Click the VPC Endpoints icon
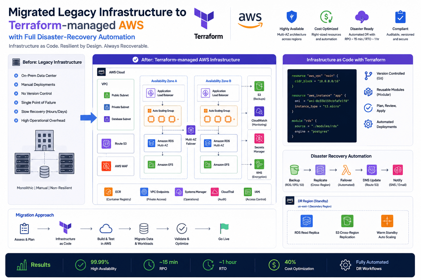The image size is (421, 280). pyautogui.click(x=144, y=192)
